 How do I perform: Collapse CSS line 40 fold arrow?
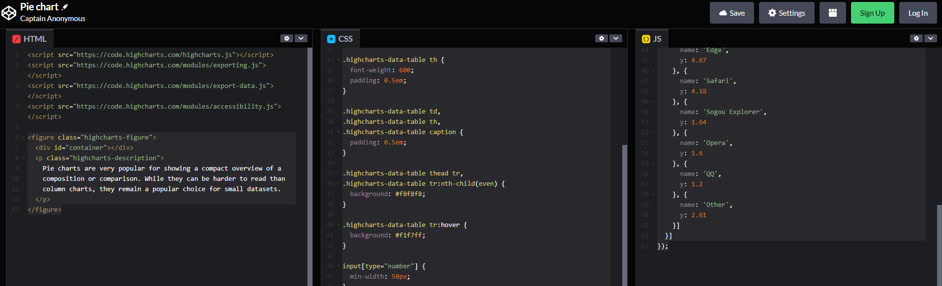click(338, 225)
